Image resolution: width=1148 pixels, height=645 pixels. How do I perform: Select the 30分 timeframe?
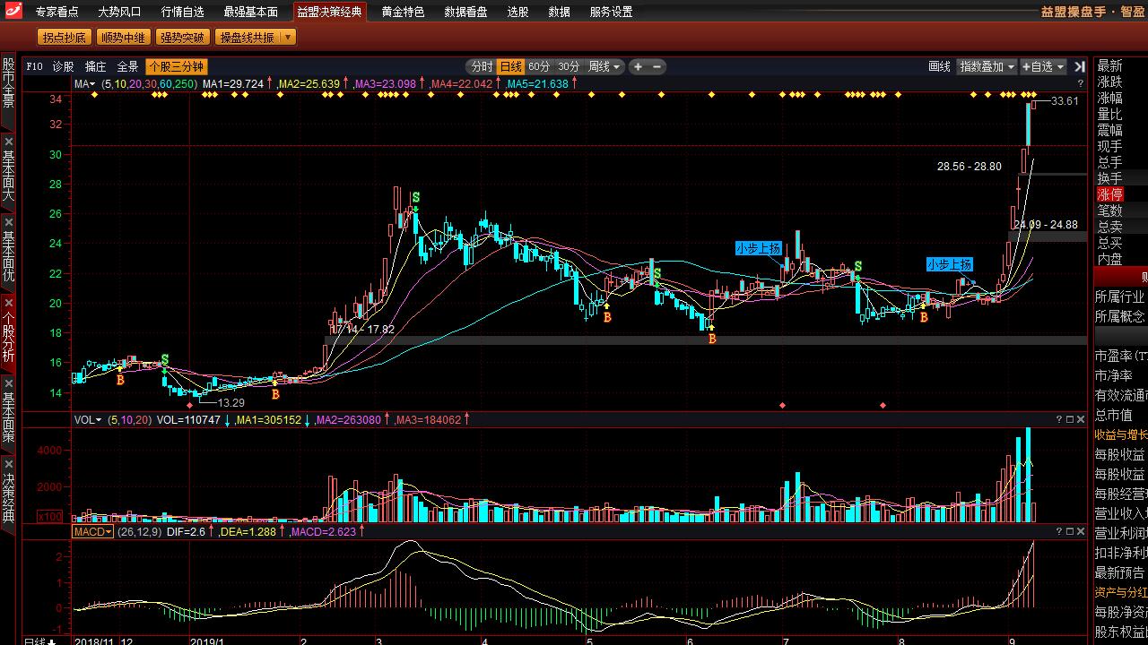point(568,66)
